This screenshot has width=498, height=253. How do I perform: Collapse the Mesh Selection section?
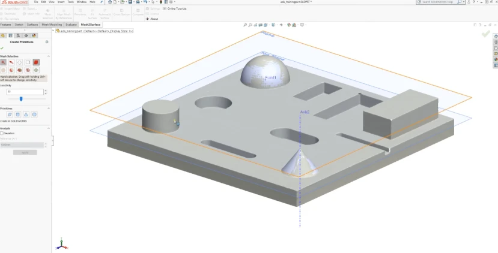[x=49, y=56]
